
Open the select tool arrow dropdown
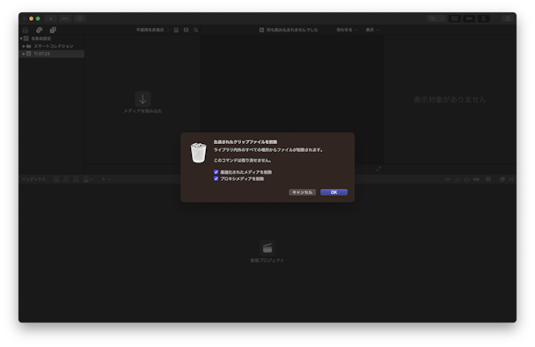point(106,179)
